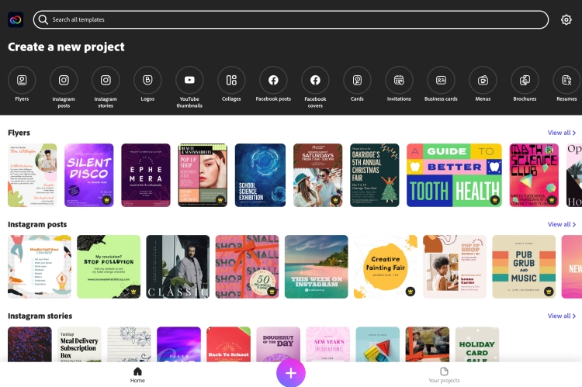Open Oakridge's 5th Annual Christmas Fair flyer
This screenshot has width=582, height=387.
(375, 175)
